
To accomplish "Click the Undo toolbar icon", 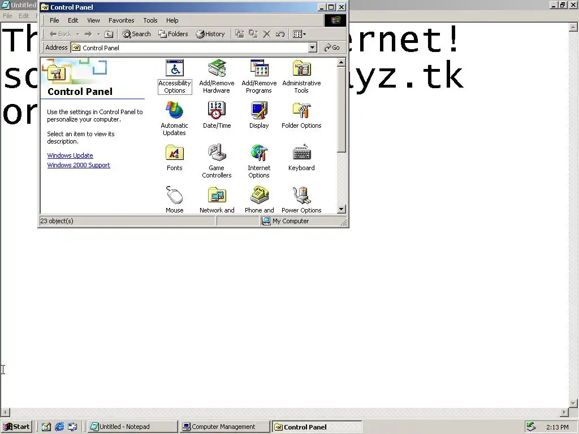I will point(280,34).
